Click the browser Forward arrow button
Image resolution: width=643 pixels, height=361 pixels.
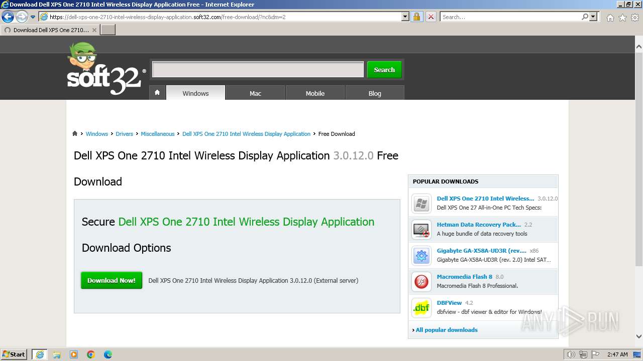click(22, 17)
